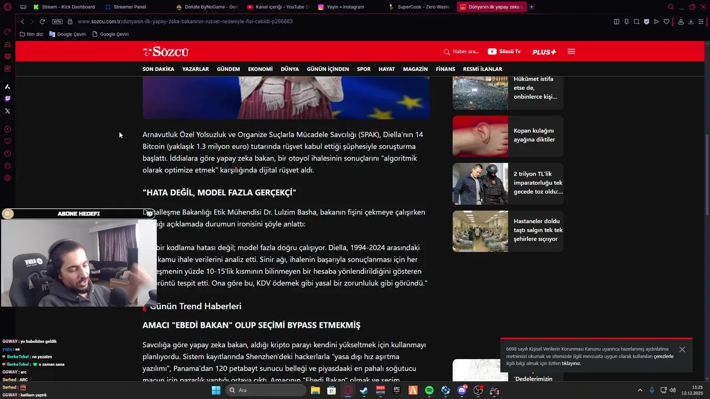Screen dimensions: 710x399
Task: Open the 'film dizi' bookmarks folder
Action: (x=31, y=34)
